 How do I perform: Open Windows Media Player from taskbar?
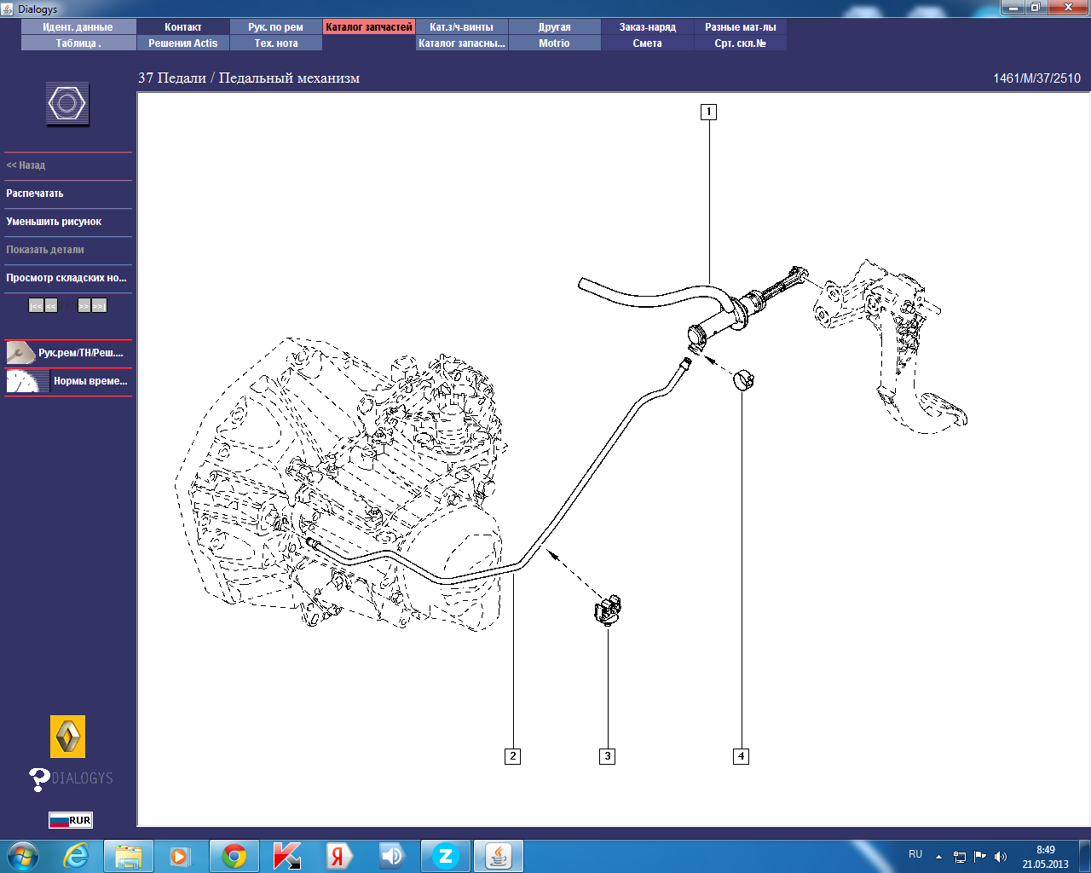coord(180,856)
